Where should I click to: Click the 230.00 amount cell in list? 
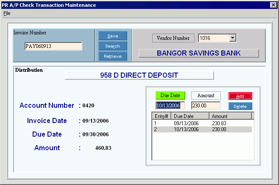coord(219,129)
